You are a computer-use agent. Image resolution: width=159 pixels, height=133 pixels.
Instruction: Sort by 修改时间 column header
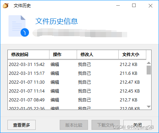click(28, 55)
